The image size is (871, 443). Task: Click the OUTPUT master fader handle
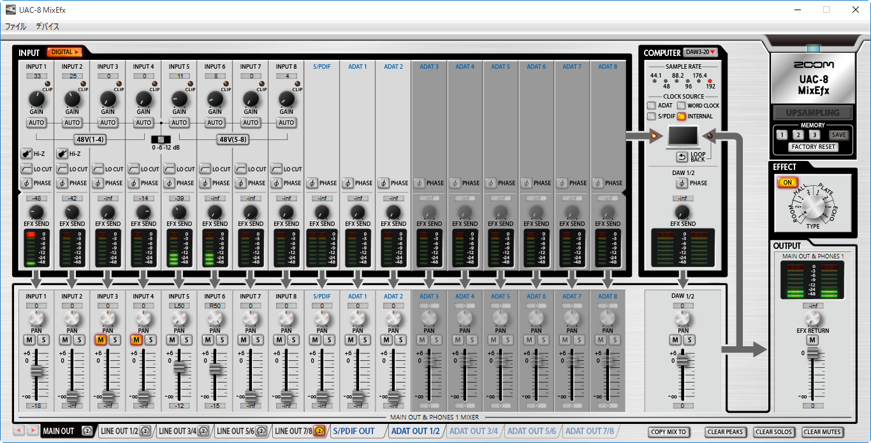(x=812, y=354)
